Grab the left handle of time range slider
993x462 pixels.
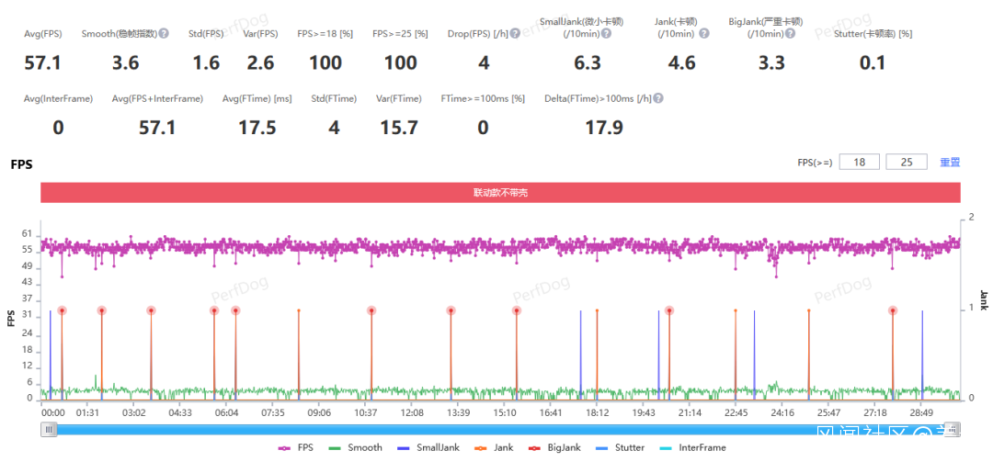(49, 430)
